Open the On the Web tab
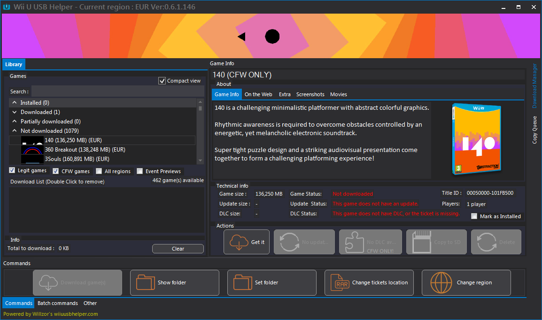This screenshot has height=320, width=542. click(x=258, y=94)
